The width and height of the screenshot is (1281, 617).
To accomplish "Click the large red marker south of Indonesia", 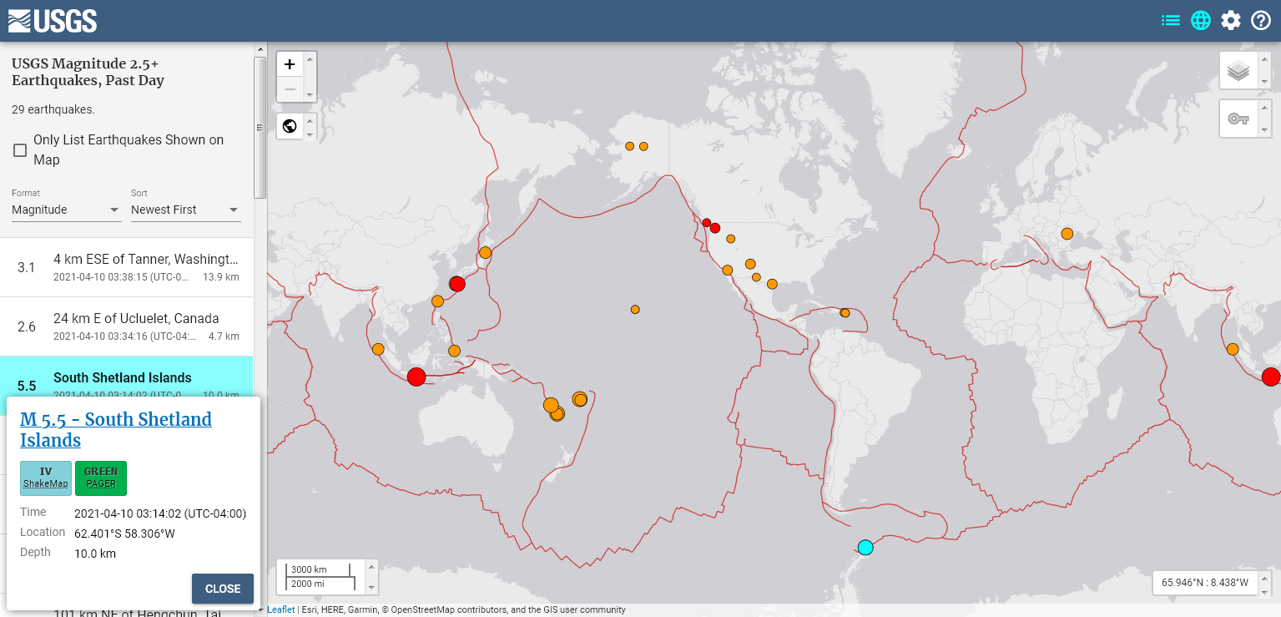I will pyautogui.click(x=416, y=377).
